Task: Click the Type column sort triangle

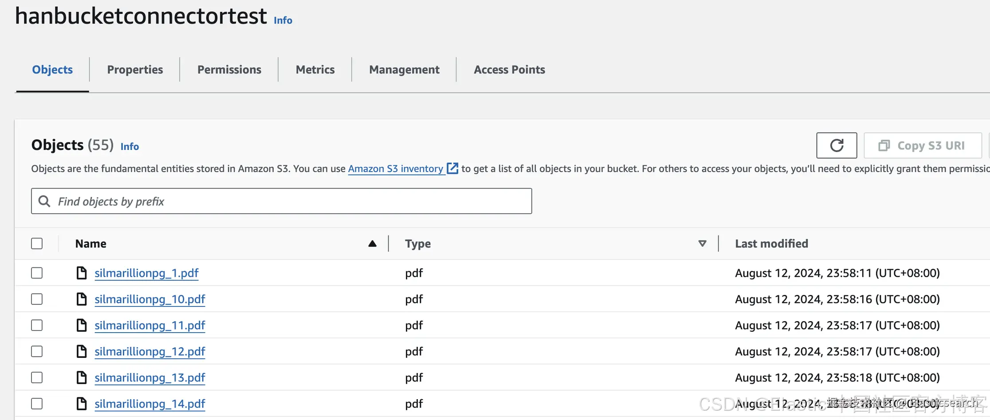Action: tap(702, 243)
